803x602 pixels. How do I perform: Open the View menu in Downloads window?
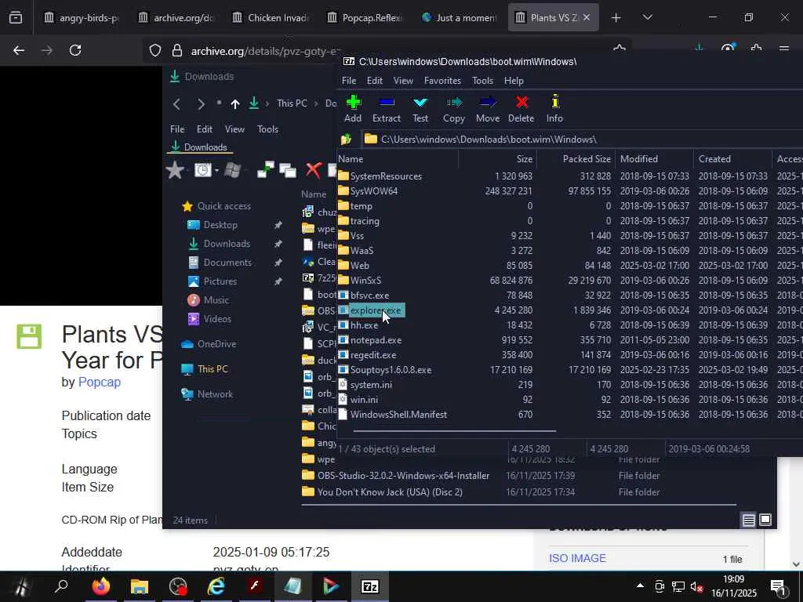click(x=234, y=129)
